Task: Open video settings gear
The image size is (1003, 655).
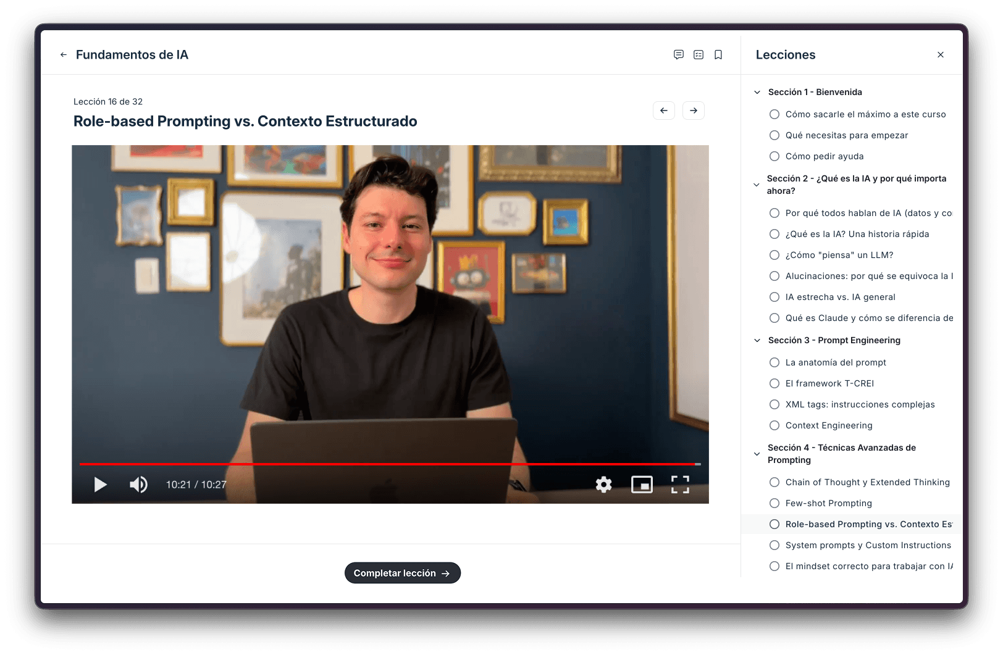Action: [603, 485]
